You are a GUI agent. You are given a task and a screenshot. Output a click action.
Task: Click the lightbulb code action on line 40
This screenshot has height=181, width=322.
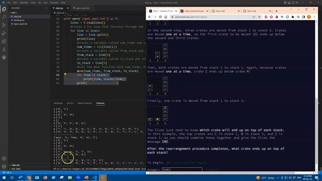click(x=65, y=74)
